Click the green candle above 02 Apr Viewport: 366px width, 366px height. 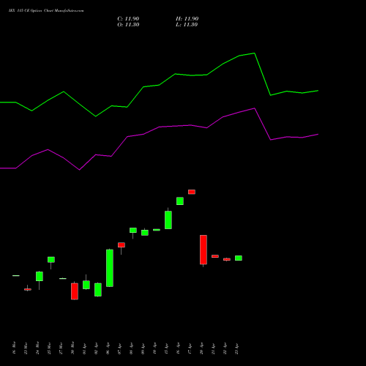(x=98, y=290)
